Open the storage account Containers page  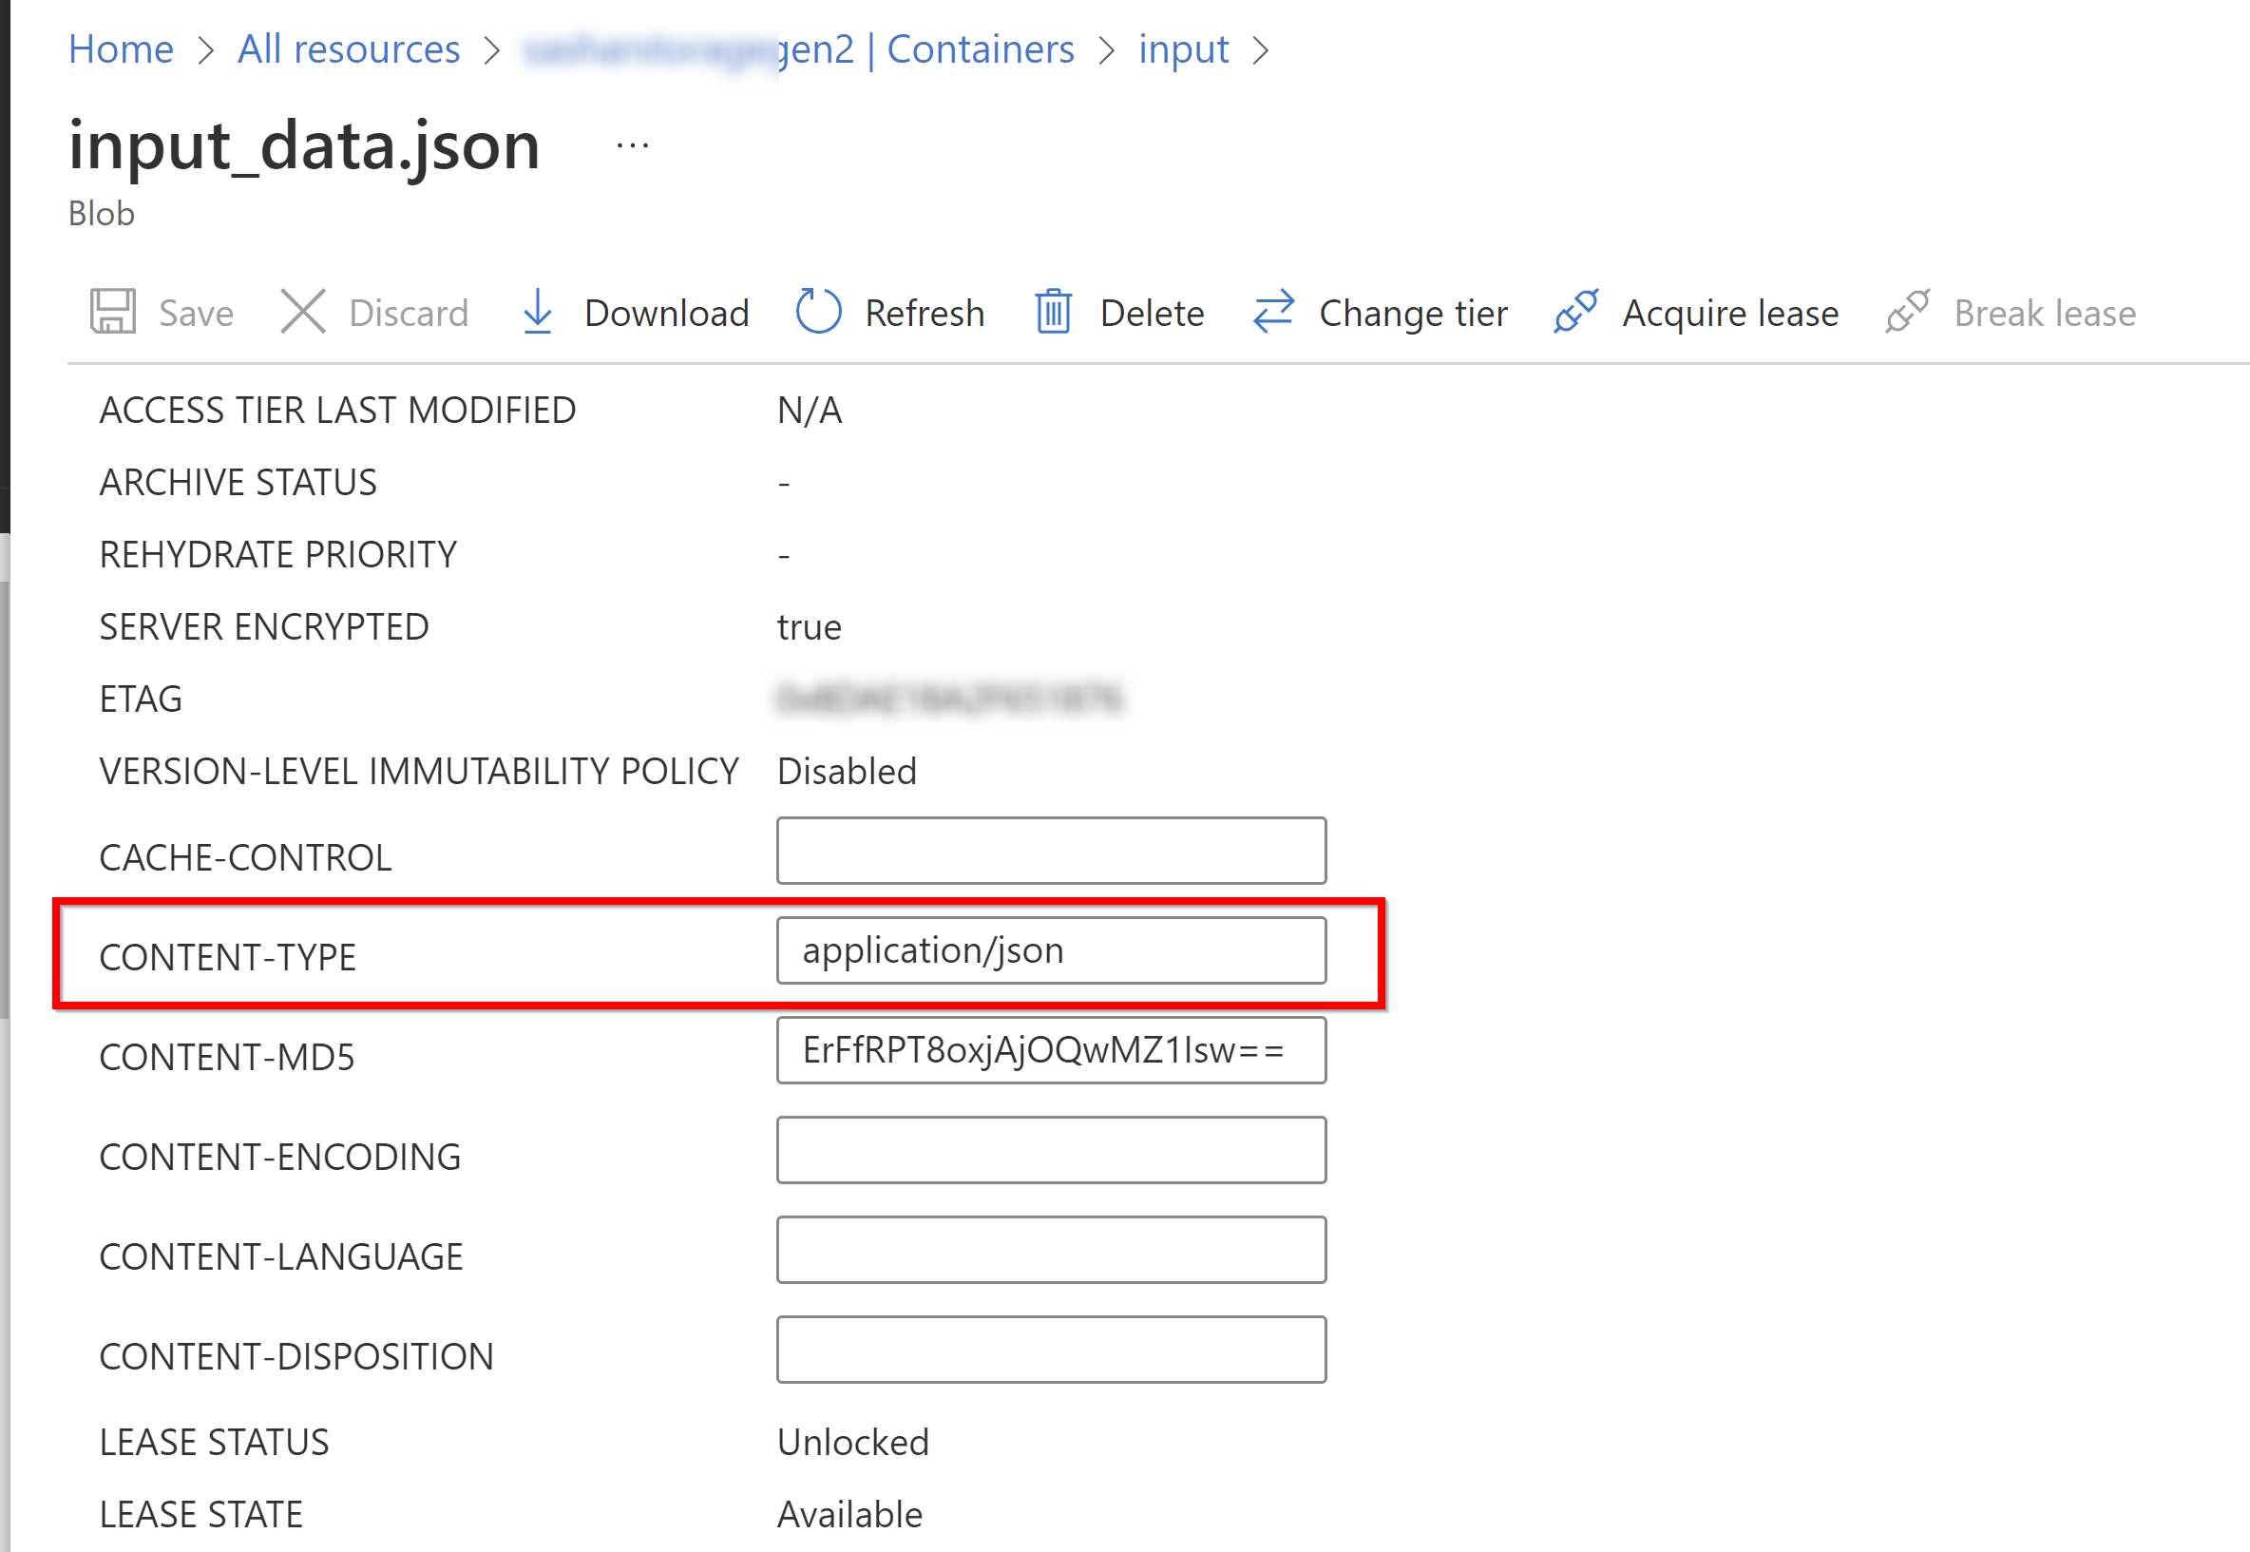980,48
